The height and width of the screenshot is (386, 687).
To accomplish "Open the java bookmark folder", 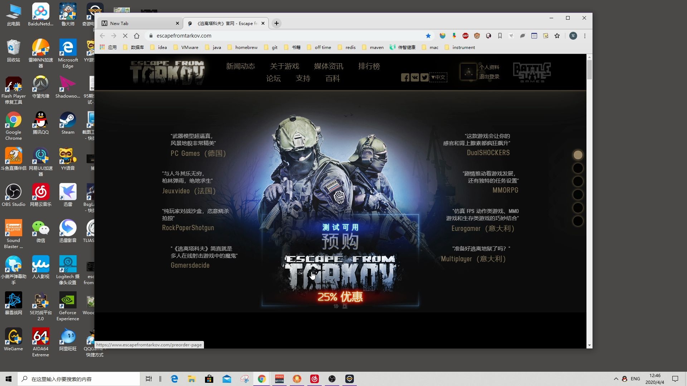I will (x=213, y=47).
